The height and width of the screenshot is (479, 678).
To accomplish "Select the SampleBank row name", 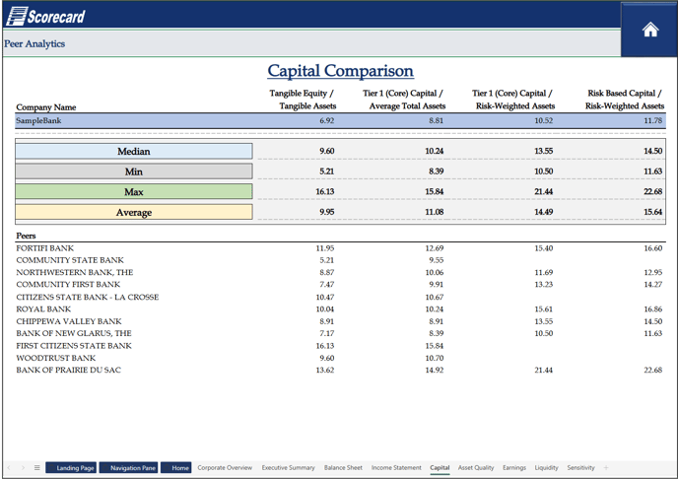I will click(38, 120).
